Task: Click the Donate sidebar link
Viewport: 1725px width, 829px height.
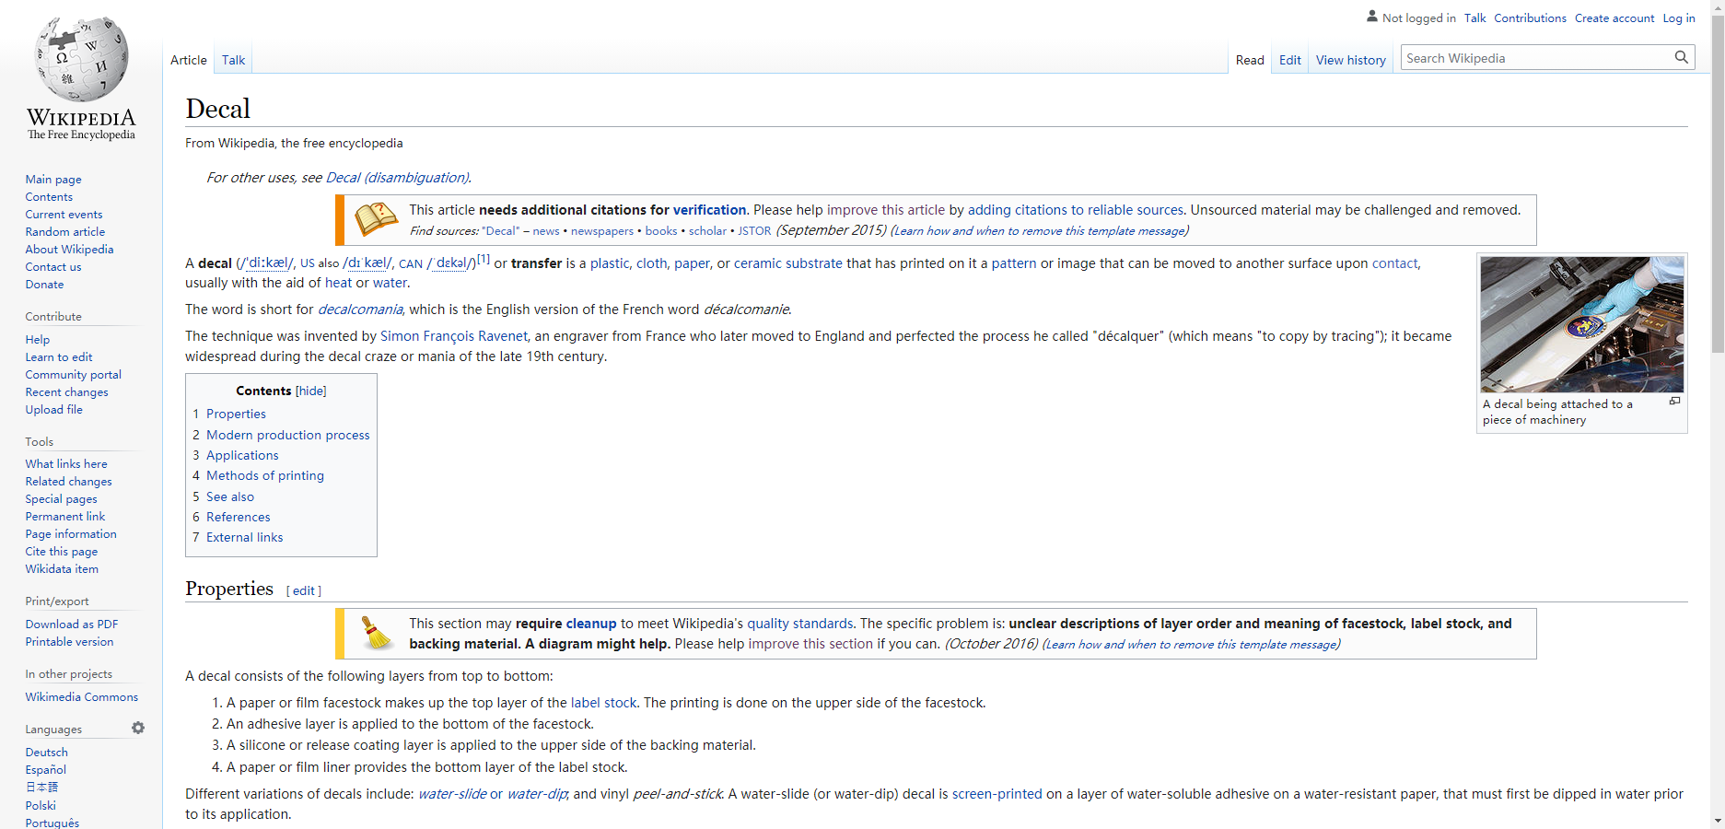Action: click(x=44, y=285)
